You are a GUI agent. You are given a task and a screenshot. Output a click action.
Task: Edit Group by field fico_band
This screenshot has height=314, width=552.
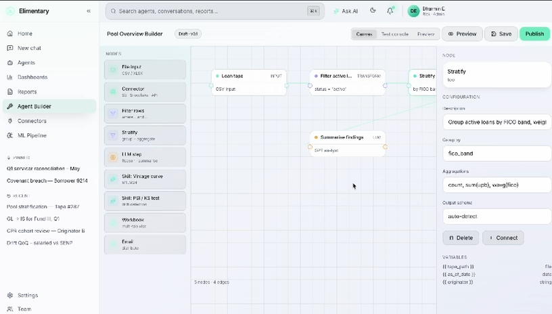tap(497, 154)
